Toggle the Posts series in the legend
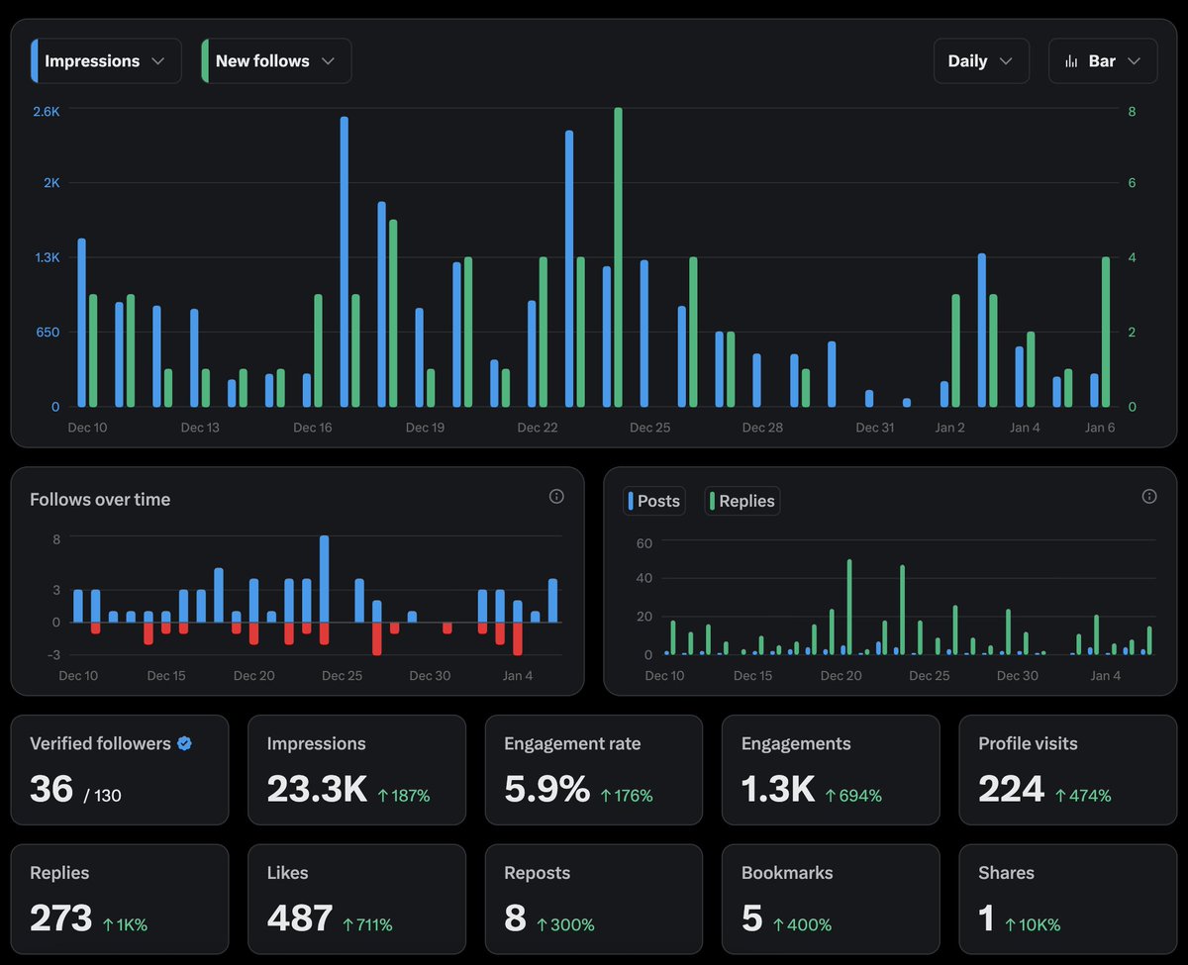Image resolution: width=1188 pixels, height=965 pixels. pos(653,501)
